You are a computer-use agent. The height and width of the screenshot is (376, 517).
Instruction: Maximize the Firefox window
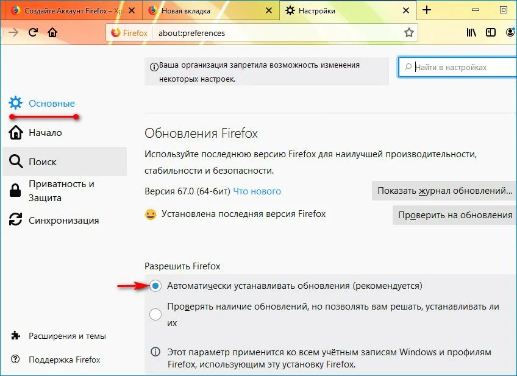click(x=504, y=10)
